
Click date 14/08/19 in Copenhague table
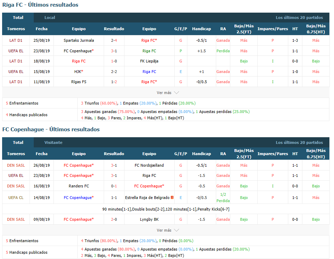tap(41, 198)
